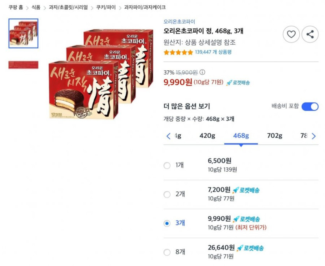Image resolution: width=325 pixels, height=266 pixels.
Task: Click the five-star rating icons
Action: pos(178,52)
